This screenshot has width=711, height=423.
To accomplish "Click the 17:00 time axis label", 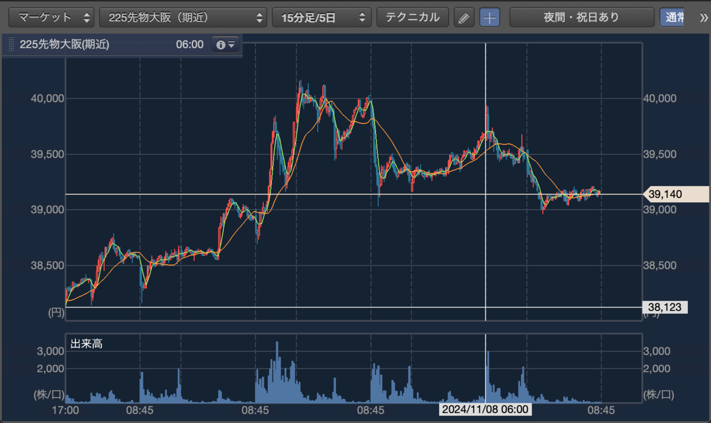I will pos(65,409).
